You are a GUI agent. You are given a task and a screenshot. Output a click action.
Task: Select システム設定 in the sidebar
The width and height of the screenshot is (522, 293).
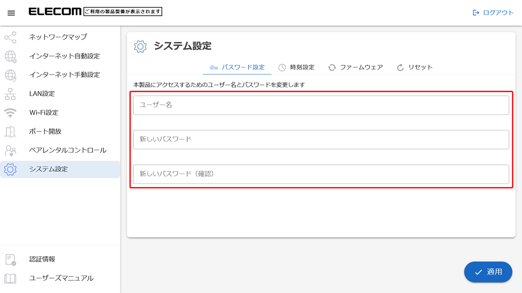[49, 169]
